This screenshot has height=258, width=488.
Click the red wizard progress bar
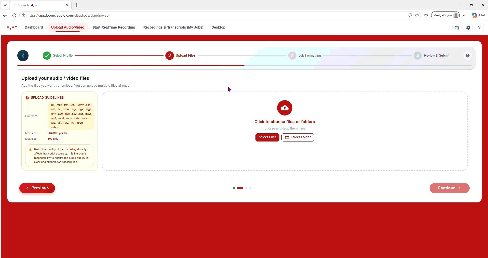pos(131,66)
